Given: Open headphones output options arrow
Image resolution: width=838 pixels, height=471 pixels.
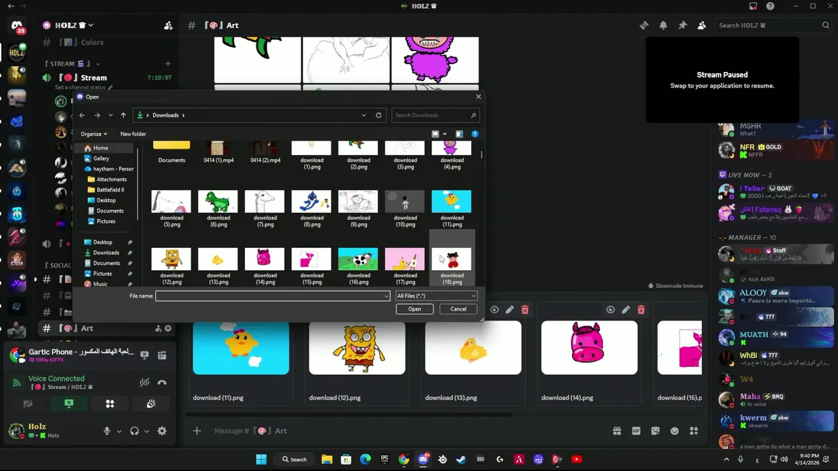Looking at the screenshot, I should 146,431.
